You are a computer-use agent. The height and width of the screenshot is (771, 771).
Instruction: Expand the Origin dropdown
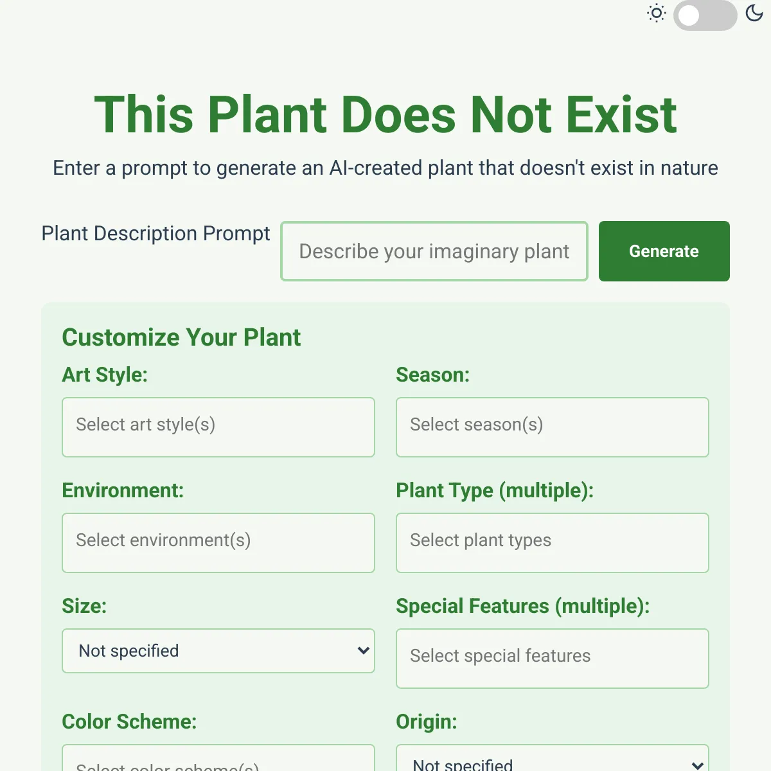point(553,758)
